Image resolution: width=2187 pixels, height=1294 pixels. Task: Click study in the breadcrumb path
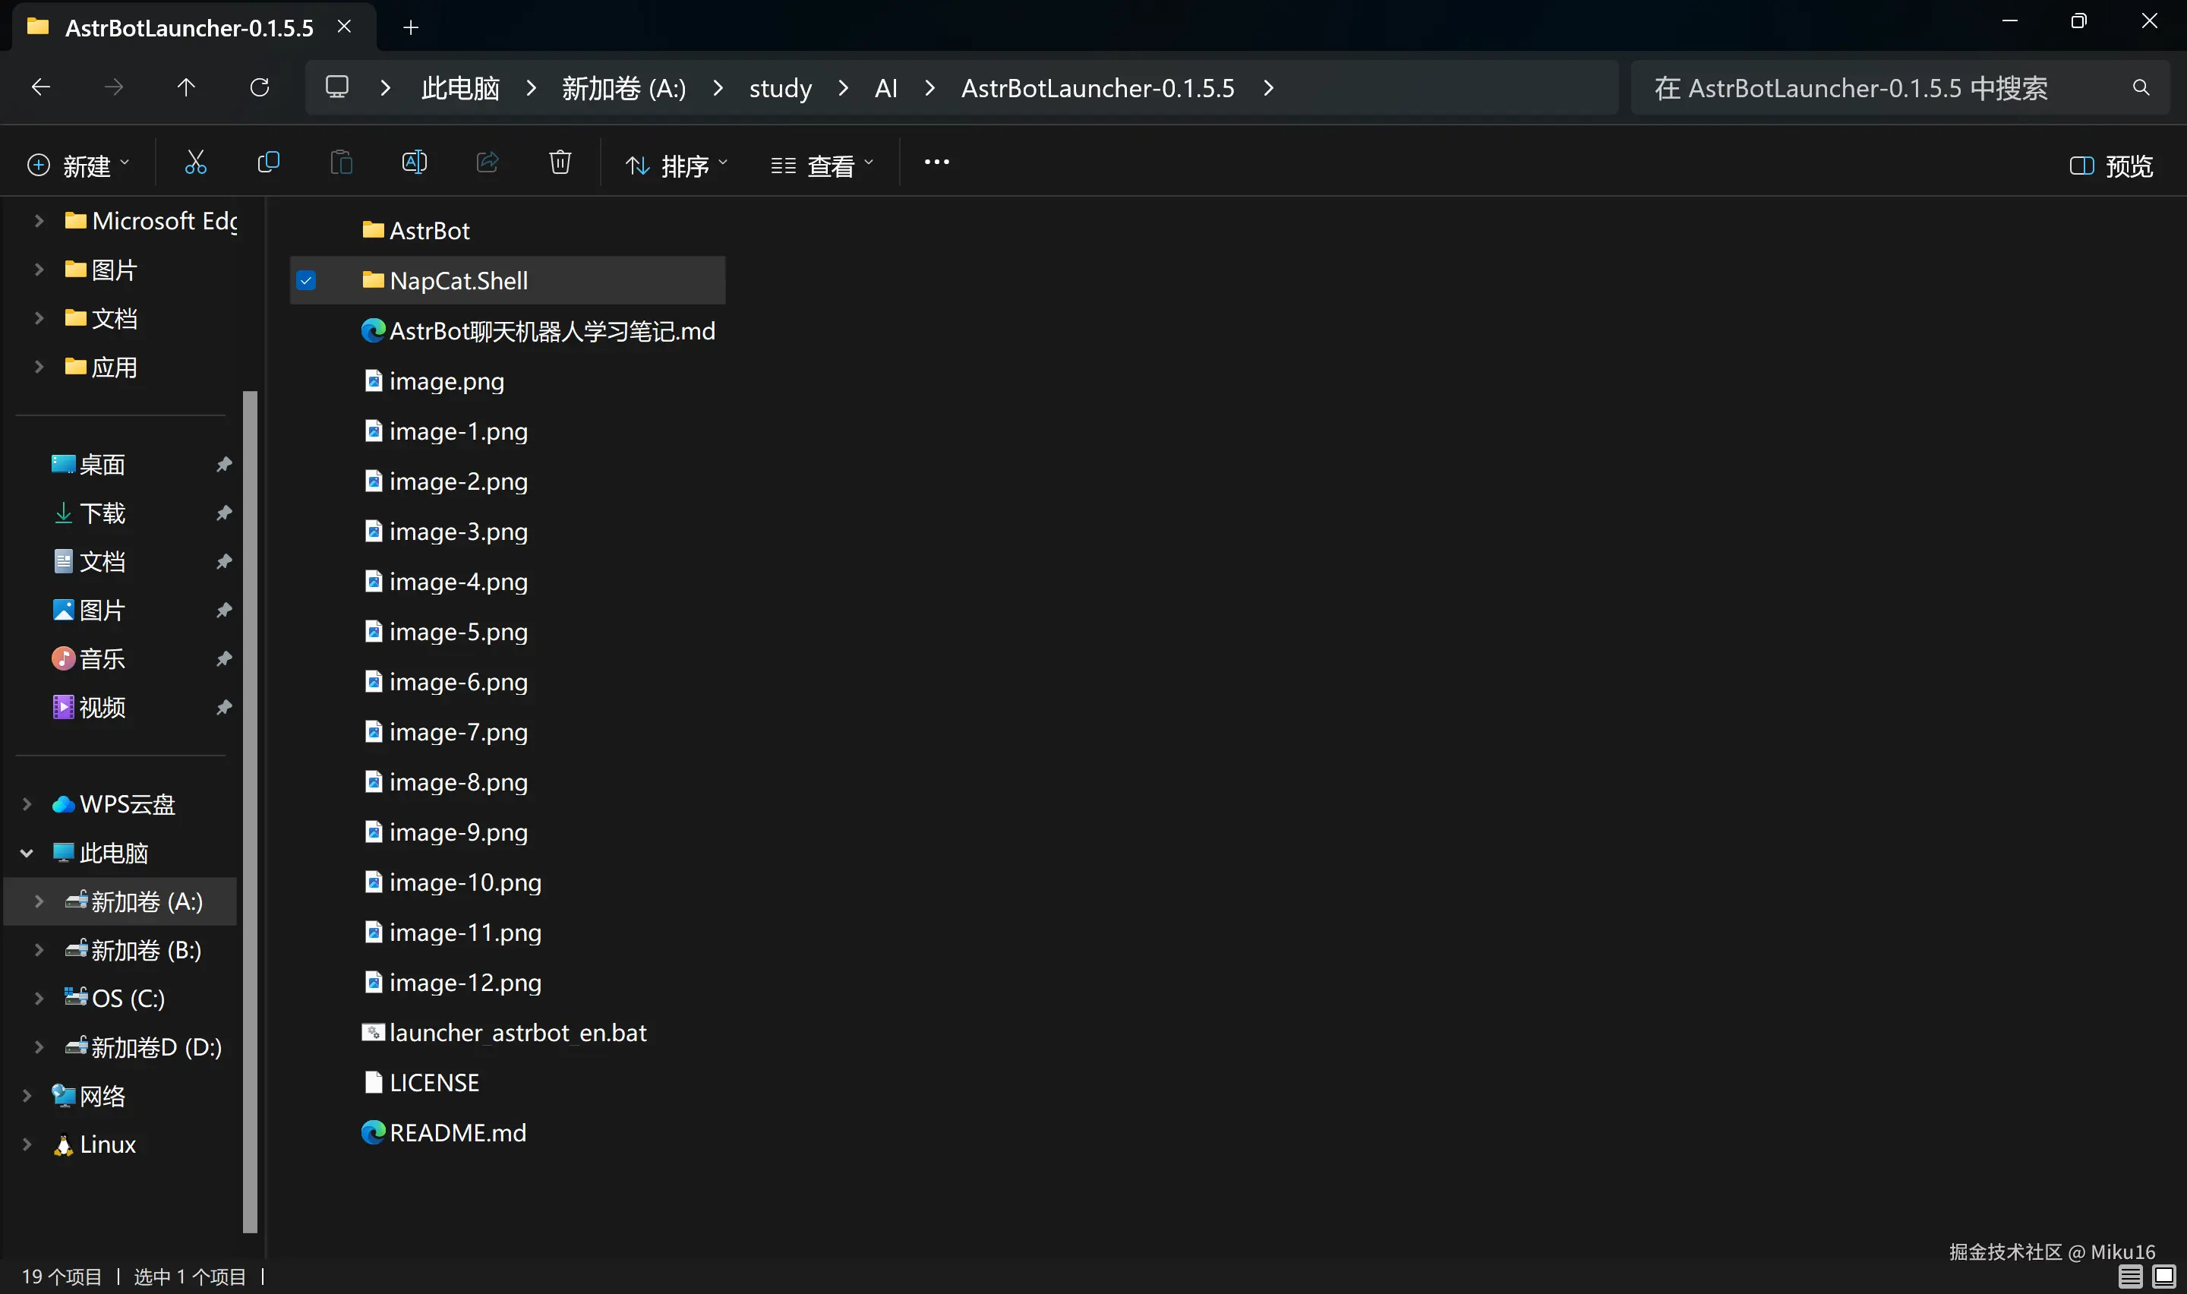click(x=780, y=88)
